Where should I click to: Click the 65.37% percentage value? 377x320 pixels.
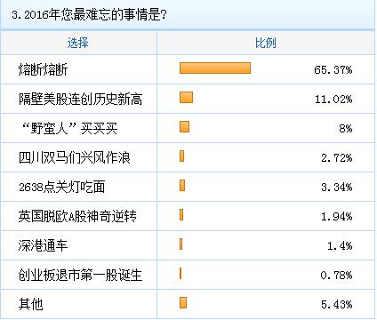(x=333, y=70)
